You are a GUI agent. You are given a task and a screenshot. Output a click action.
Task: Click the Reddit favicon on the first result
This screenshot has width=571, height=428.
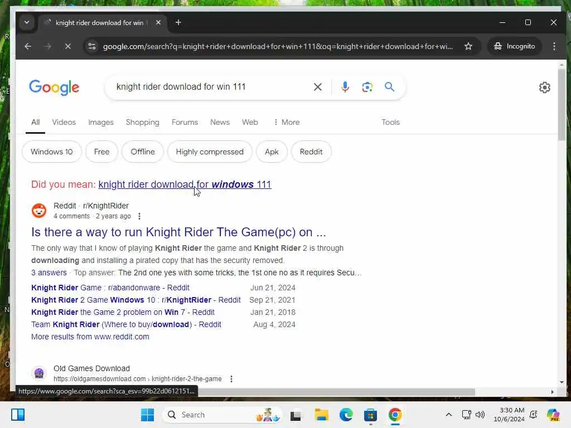(x=39, y=211)
